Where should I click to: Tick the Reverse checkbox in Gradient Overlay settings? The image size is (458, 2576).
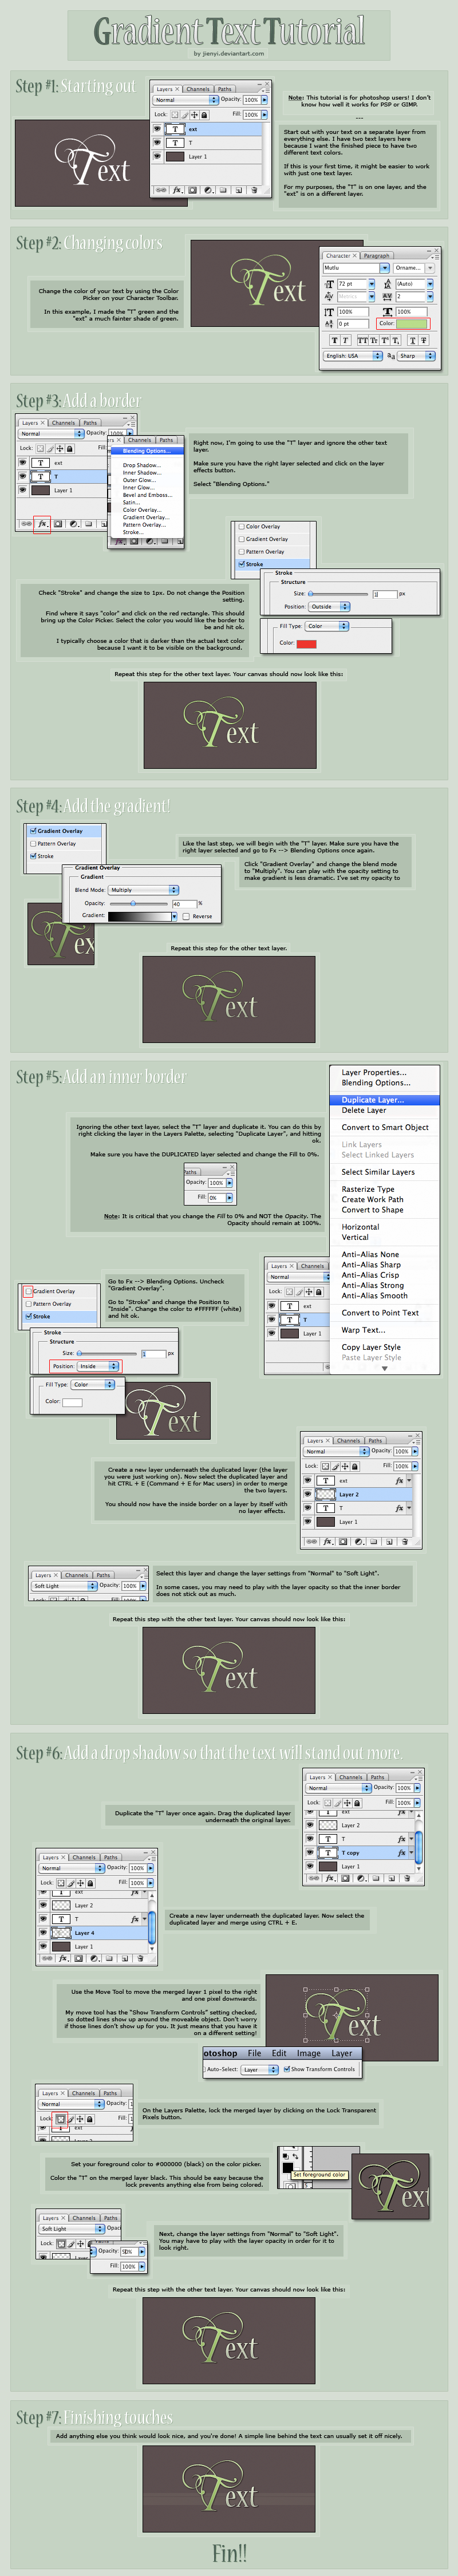click(x=186, y=916)
